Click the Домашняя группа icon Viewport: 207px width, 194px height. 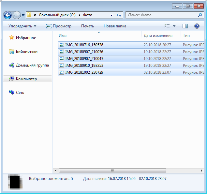(12, 65)
